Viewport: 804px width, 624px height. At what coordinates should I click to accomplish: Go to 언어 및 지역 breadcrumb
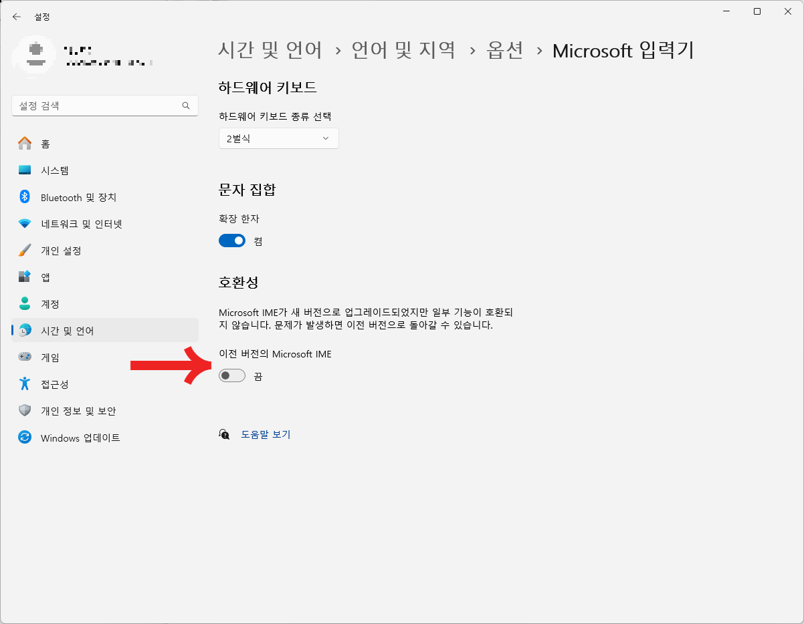click(x=404, y=50)
